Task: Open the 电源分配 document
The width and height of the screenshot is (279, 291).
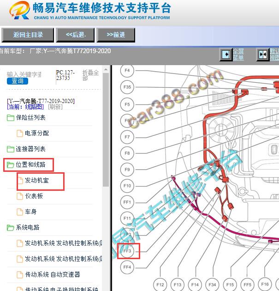Action: (37, 133)
